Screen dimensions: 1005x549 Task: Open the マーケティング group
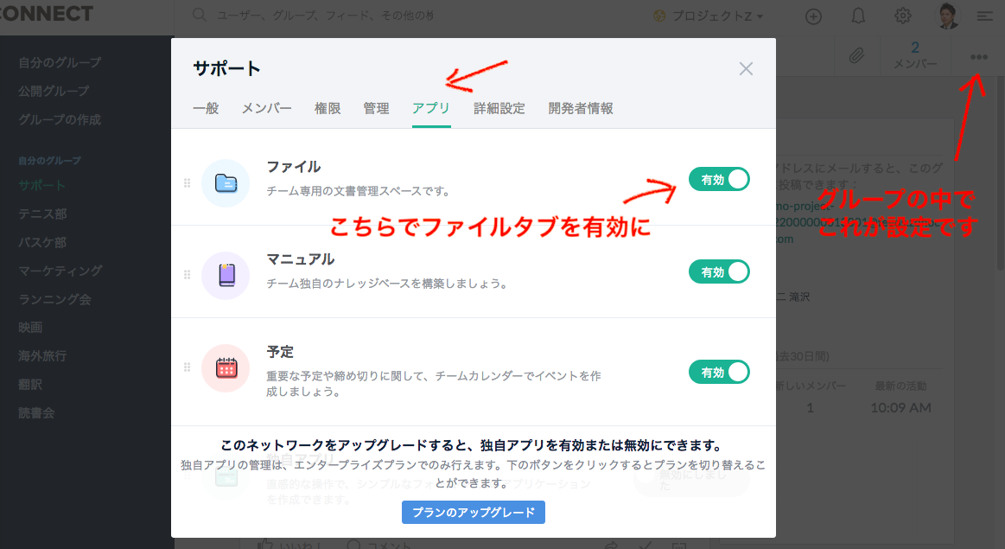pyautogui.click(x=60, y=271)
